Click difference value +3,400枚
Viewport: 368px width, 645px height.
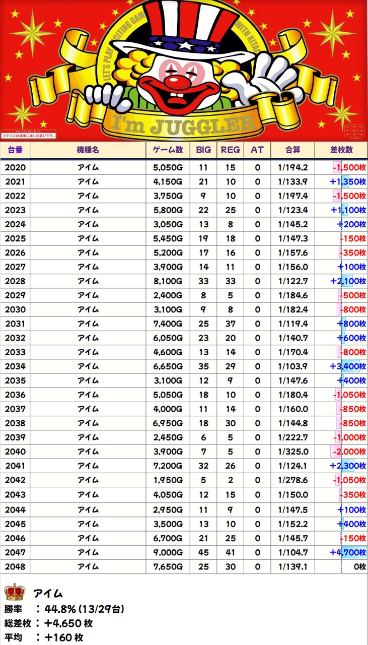point(348,366)
